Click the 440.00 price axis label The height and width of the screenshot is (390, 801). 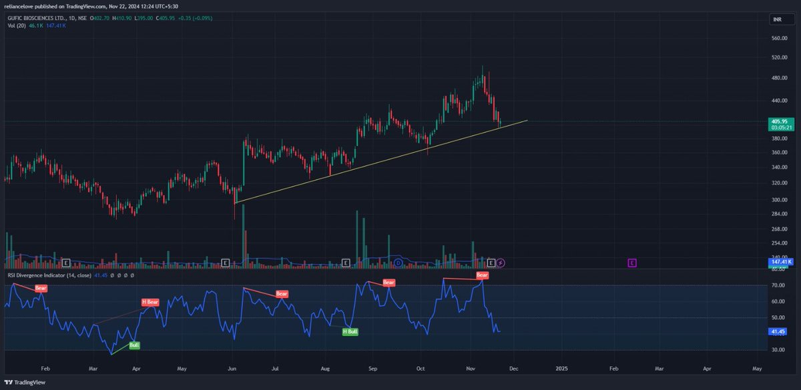[780, 101]
